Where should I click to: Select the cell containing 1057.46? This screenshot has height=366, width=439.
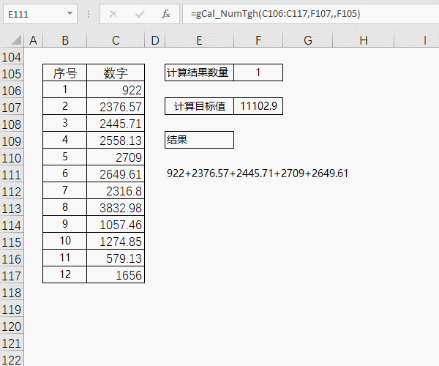tap(116, 224)
